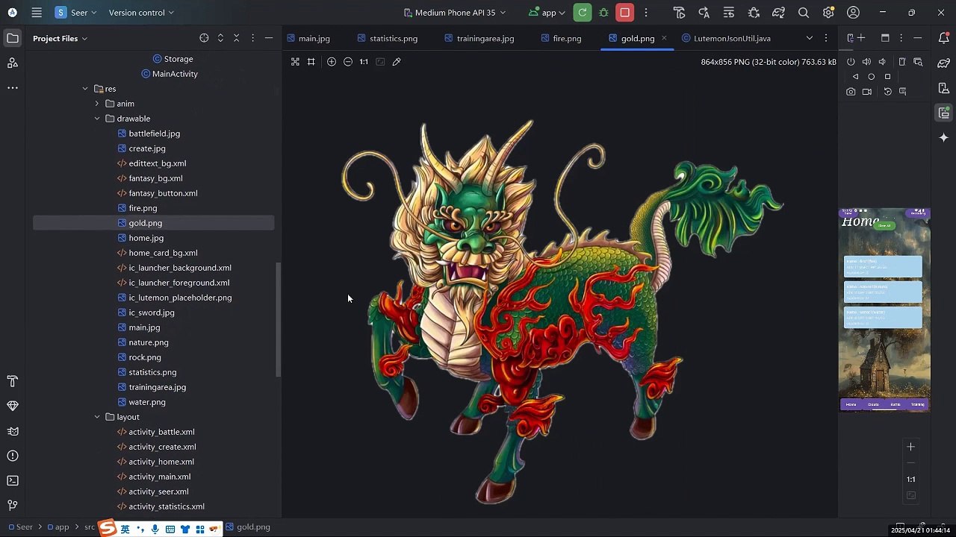956x537 pixels.
Task: Collapse the drawable folder
Action: point(97,119)
